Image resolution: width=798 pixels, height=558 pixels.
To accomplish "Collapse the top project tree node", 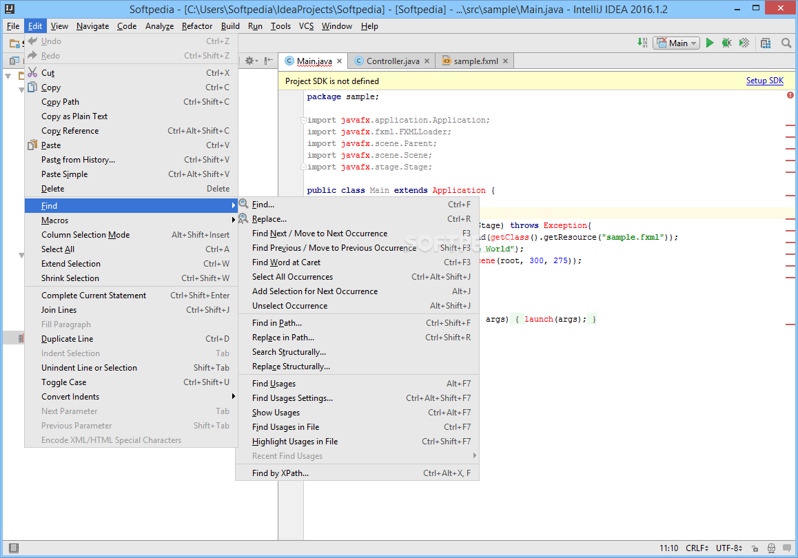I will (x=8, y=76).
